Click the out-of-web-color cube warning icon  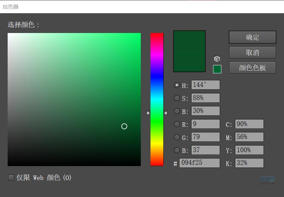[x=217, y=59]
